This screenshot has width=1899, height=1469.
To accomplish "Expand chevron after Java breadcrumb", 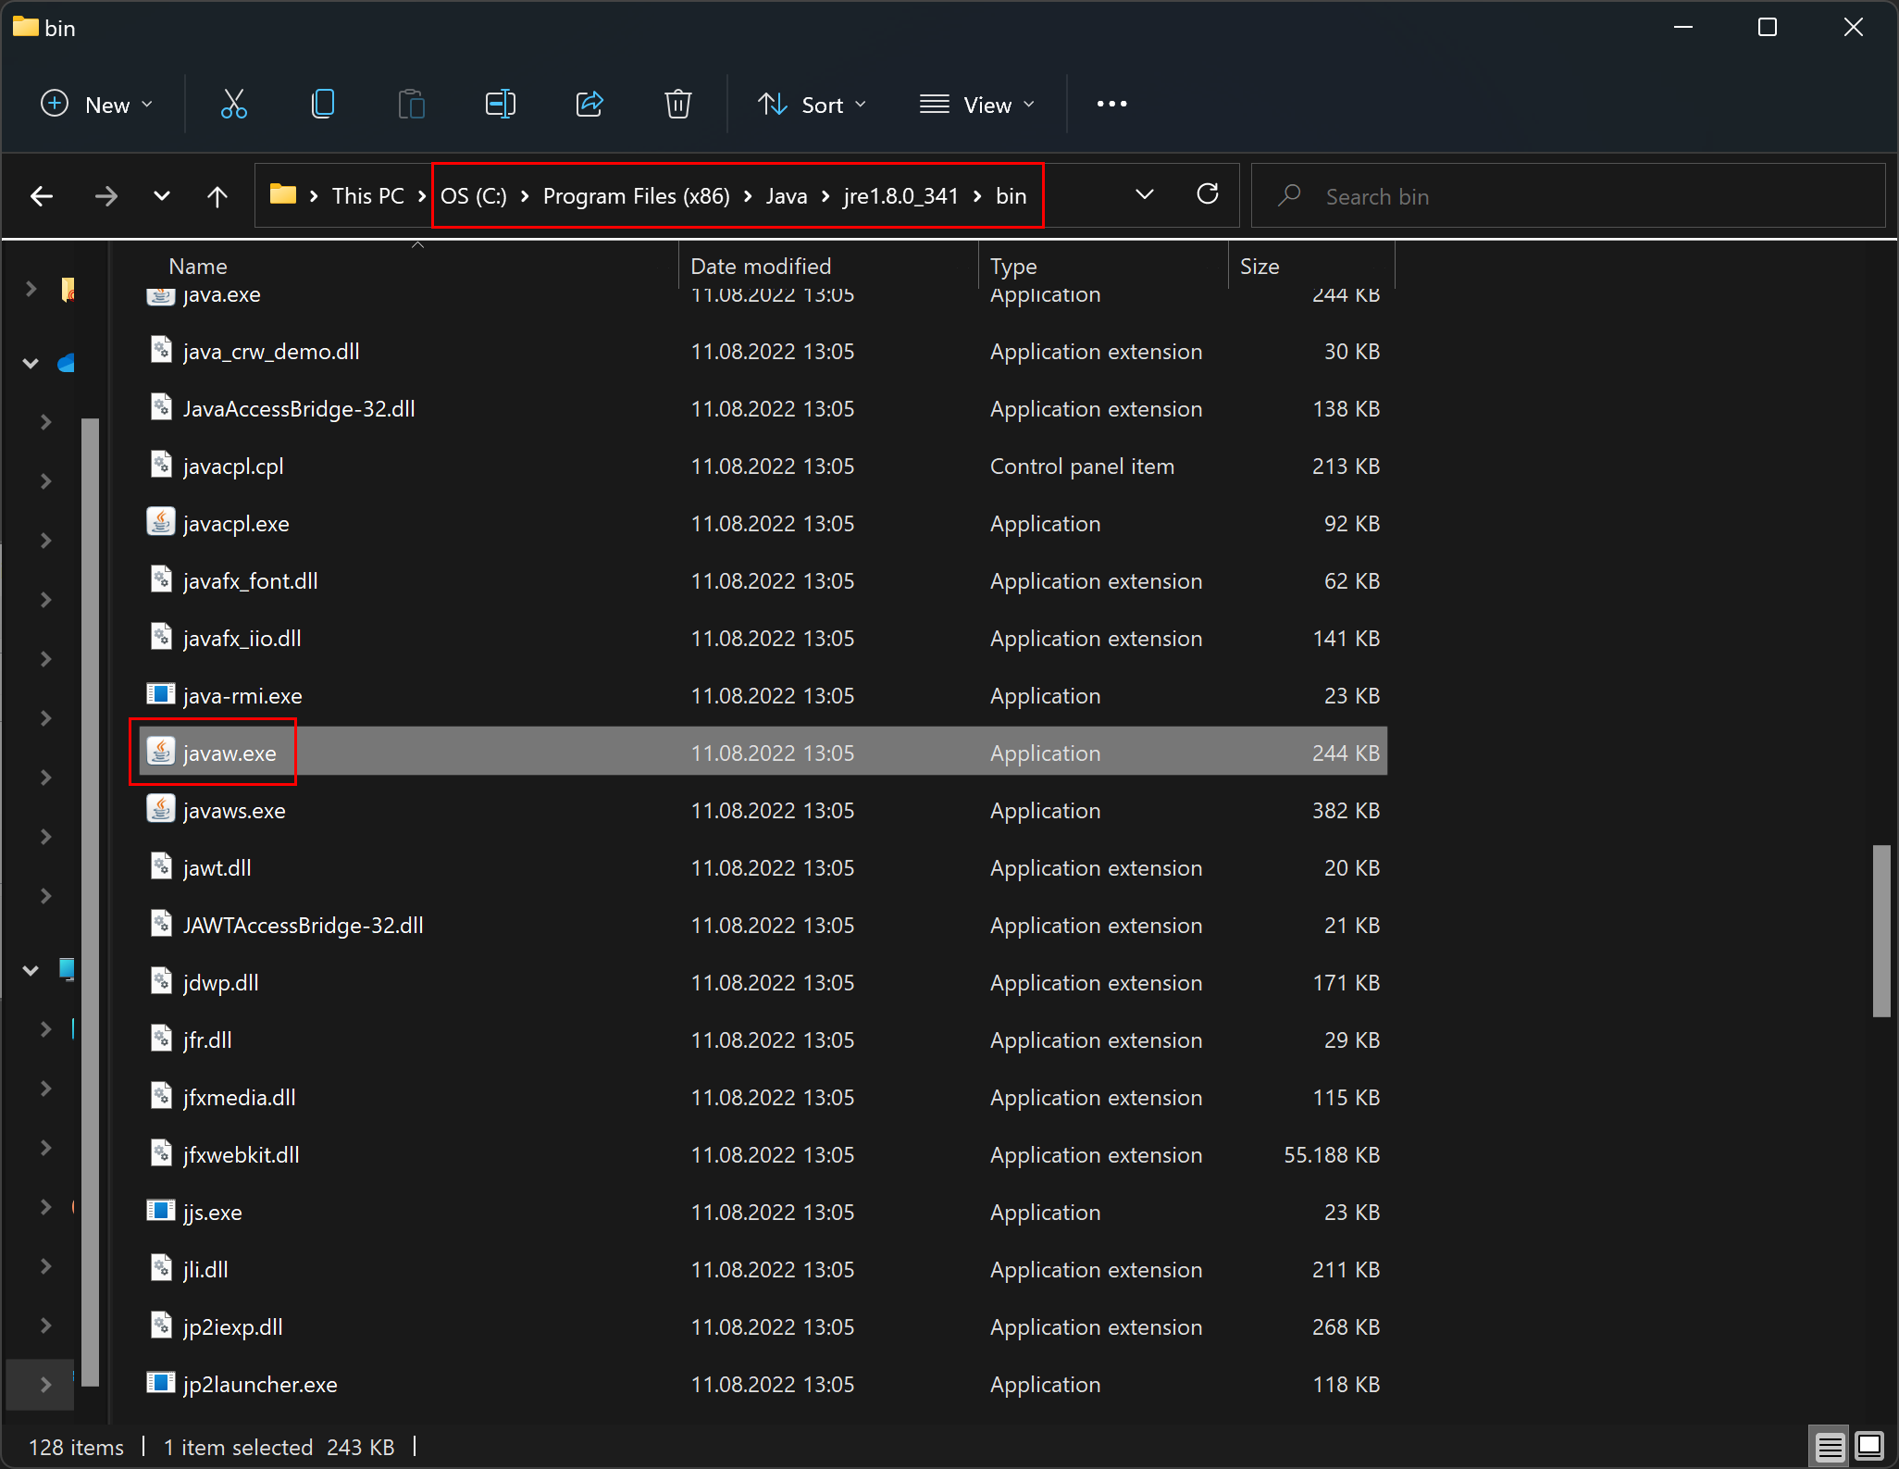I will [x=825, y=196].
